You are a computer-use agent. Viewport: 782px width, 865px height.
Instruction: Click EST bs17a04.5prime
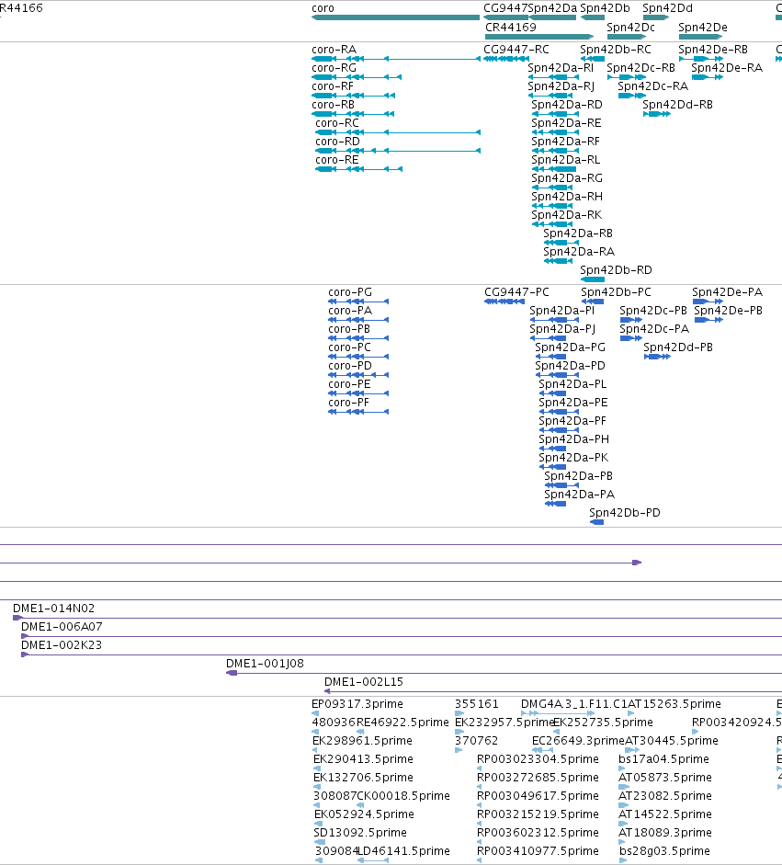click(664, 759)
